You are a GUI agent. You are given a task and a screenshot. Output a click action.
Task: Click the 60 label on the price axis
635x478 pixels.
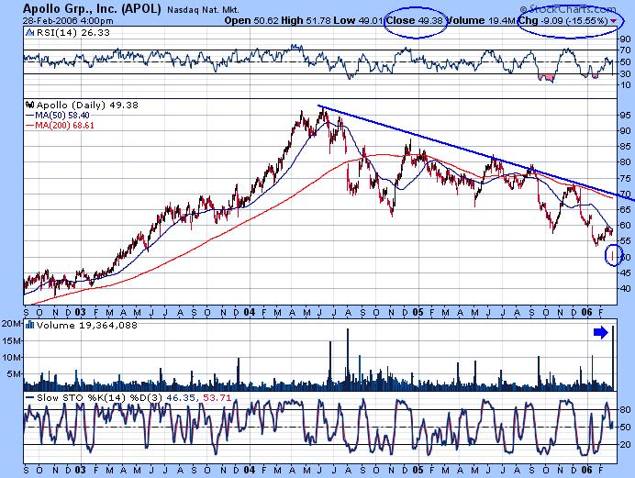pos(625,225)
